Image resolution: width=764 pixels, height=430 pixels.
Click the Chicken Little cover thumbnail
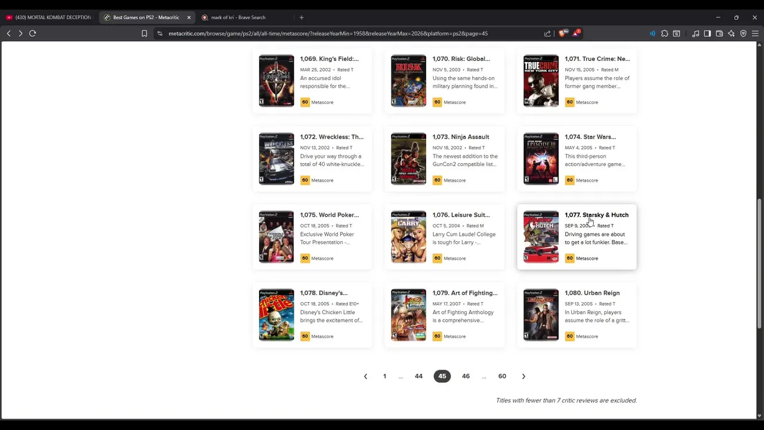click(276, 315)
